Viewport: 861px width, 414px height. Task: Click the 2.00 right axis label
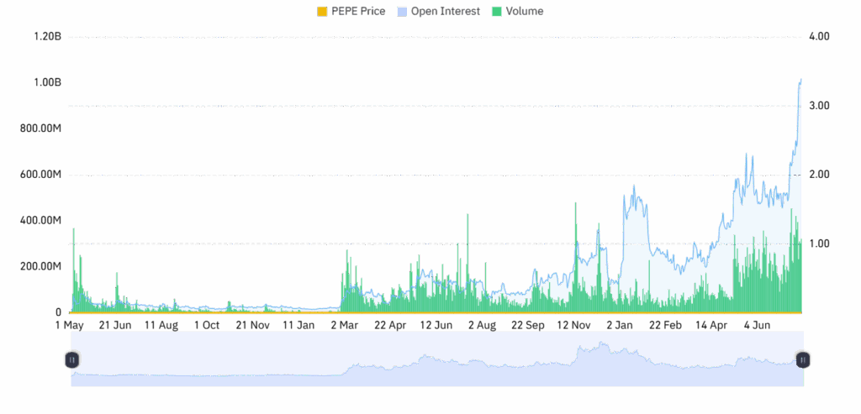pyautogui.click(x=819, y=175)
